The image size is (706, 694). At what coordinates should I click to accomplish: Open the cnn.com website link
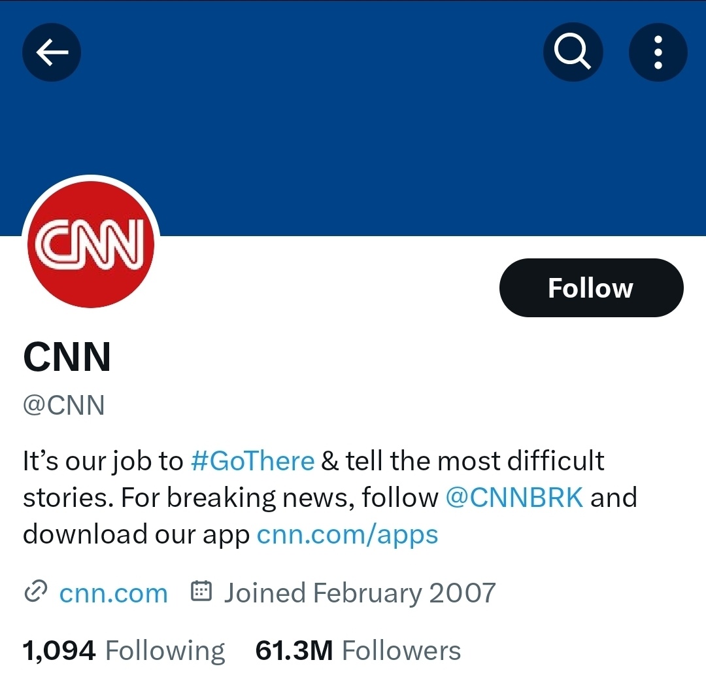tap(114, 593)
